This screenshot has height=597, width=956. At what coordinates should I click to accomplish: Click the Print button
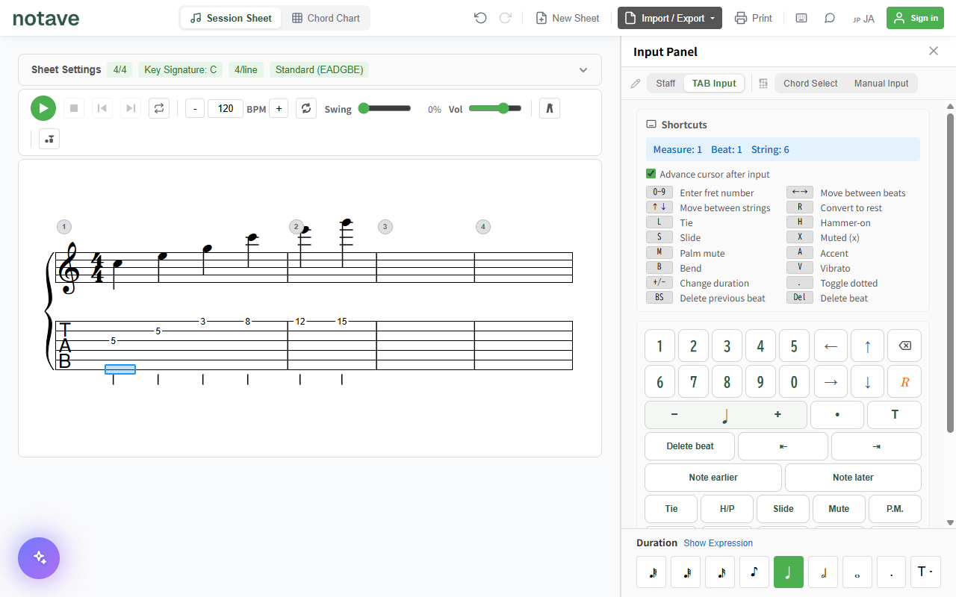pyautogui.click(x=753, y=18)
